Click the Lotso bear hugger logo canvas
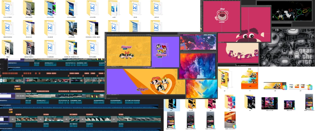315x131 pixels. click(x=222, y=16)
